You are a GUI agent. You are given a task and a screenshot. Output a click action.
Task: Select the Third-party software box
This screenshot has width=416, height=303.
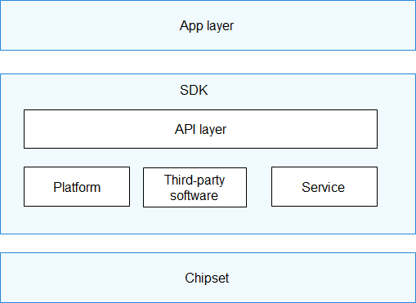pyautogui.click(x=195, y=187)
